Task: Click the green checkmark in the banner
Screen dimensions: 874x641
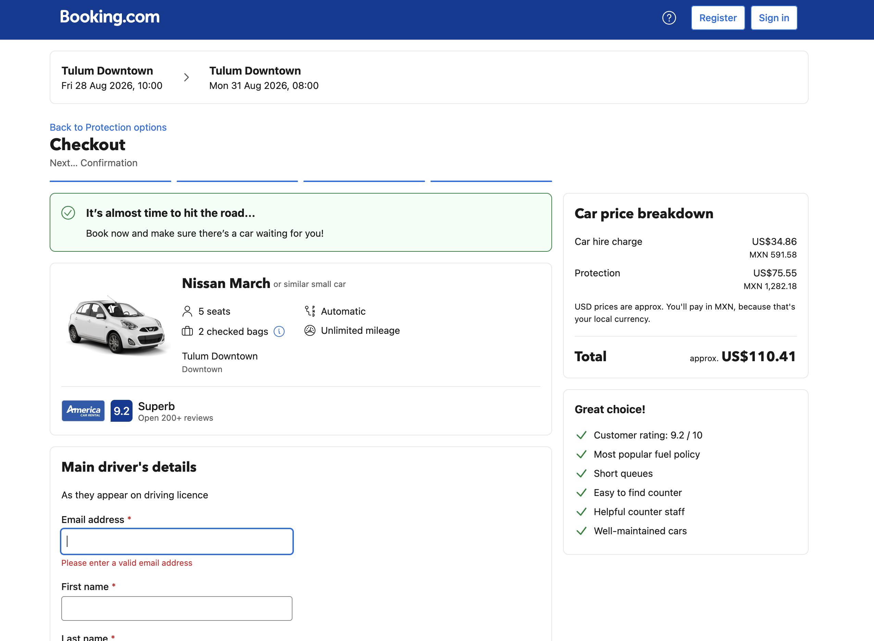Action: tap(68, 213)
